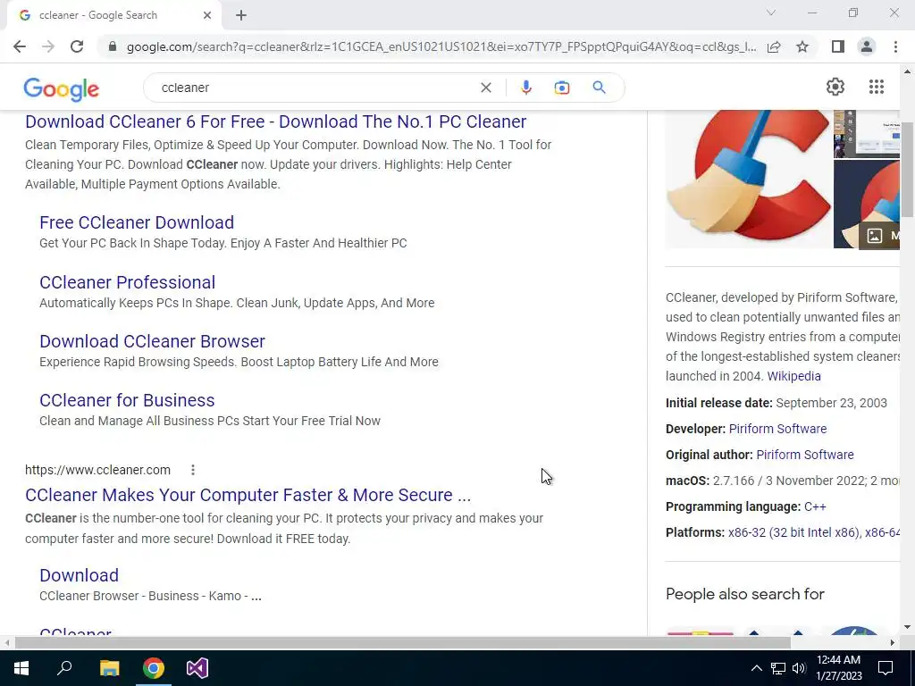Viewport: 915px width, 686px height.
Task: Open the taskbar clock and date
Action: 838,668
